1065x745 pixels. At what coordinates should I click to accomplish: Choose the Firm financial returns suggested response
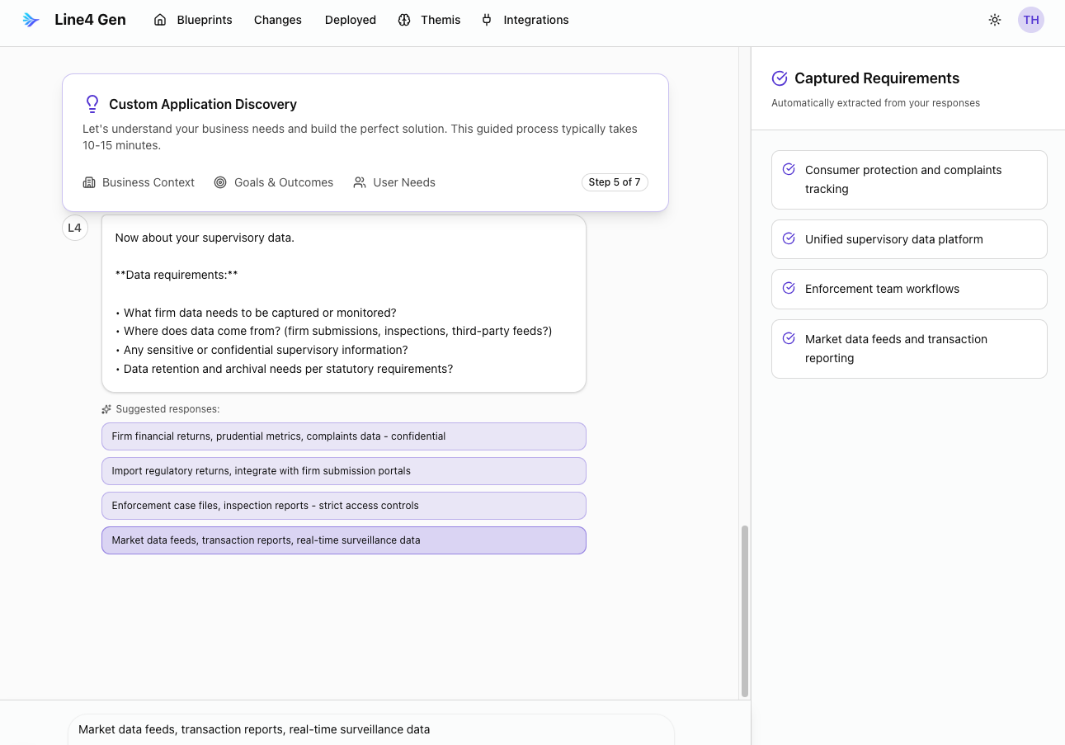tap(343, 436)
